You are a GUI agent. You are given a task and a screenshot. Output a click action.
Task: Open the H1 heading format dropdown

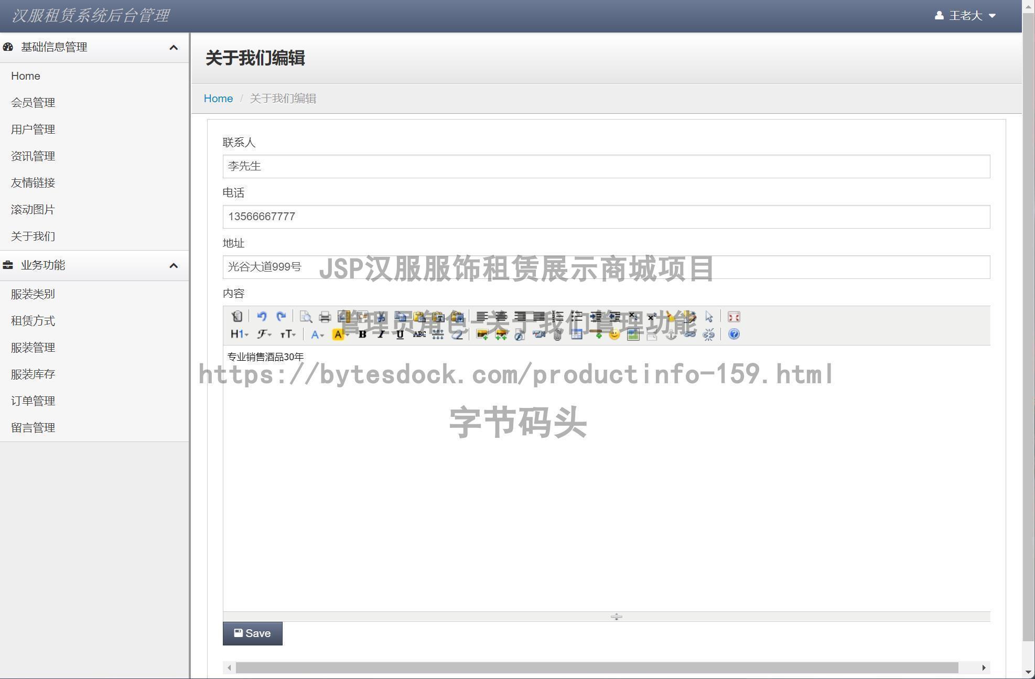point(239,335)
